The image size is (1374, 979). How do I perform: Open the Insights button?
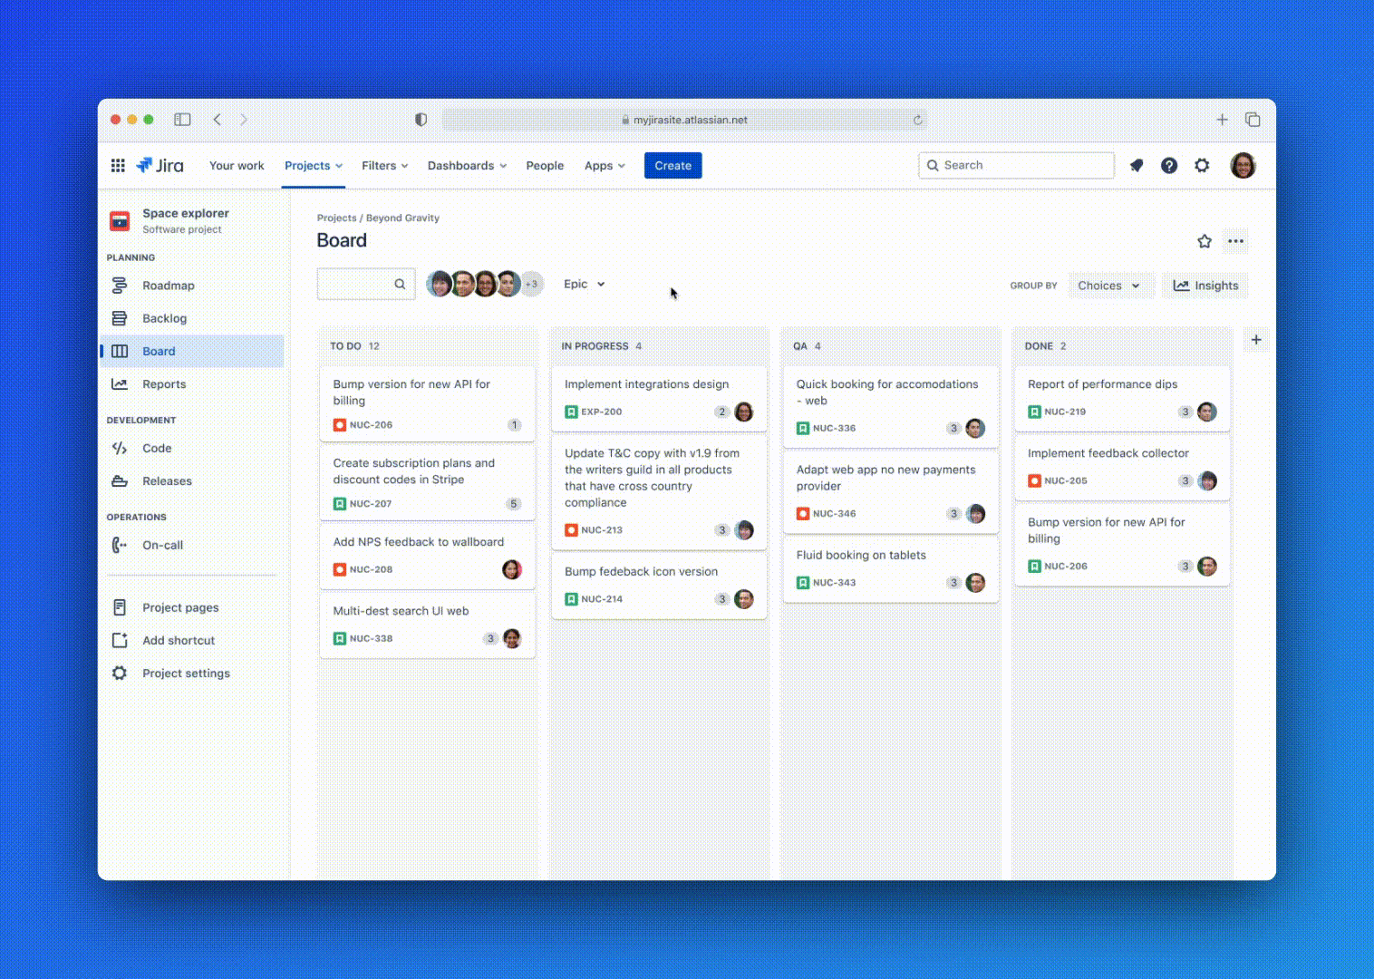1205,286
